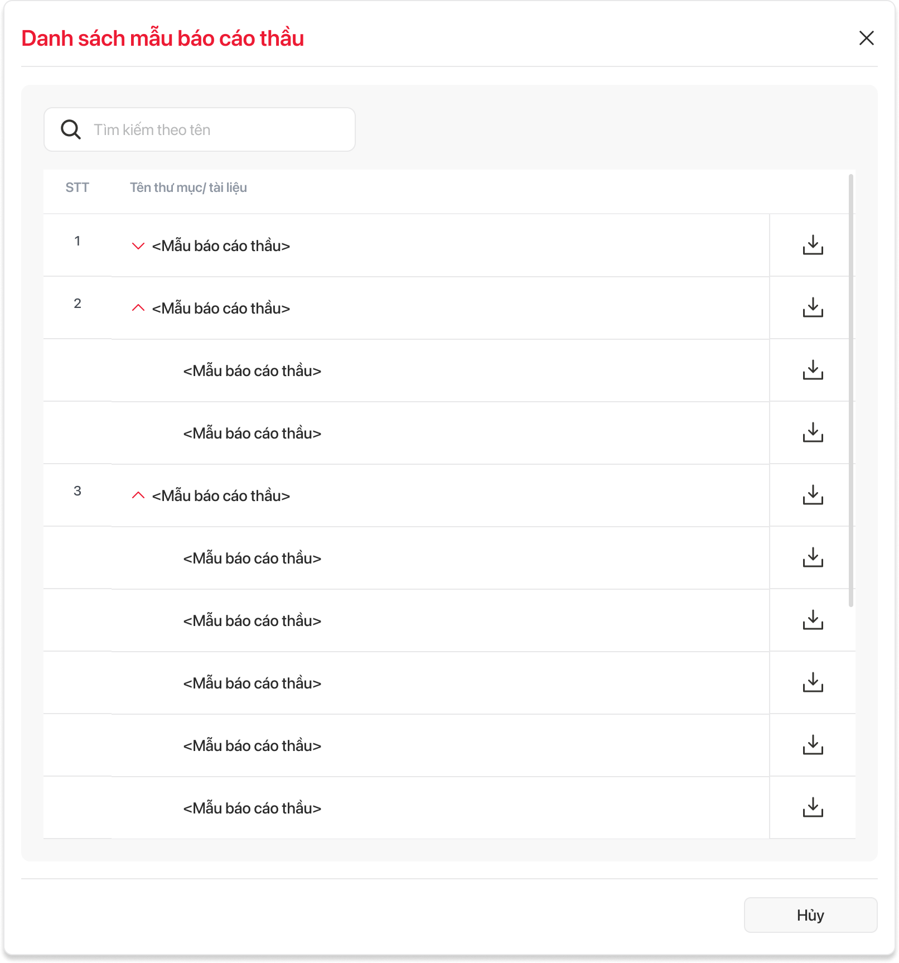Download third child template under row 3
Viewport: 899px width, 963px height.
tap(813, 682)
